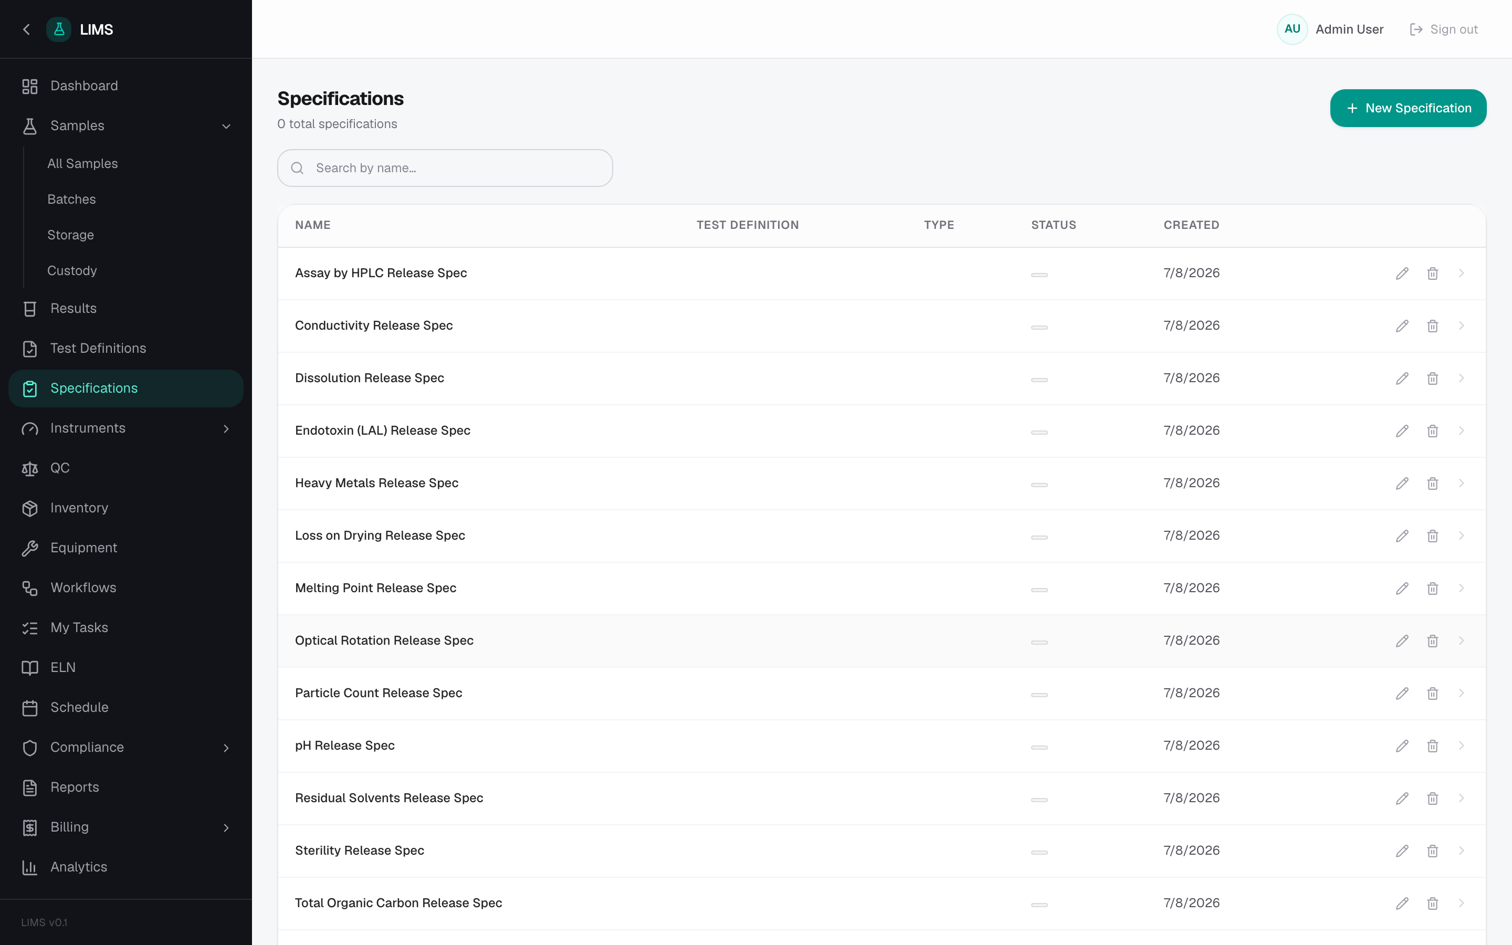
Task: Click pencil icon for Dissolution Release Spec
Action: (1402, 378)
